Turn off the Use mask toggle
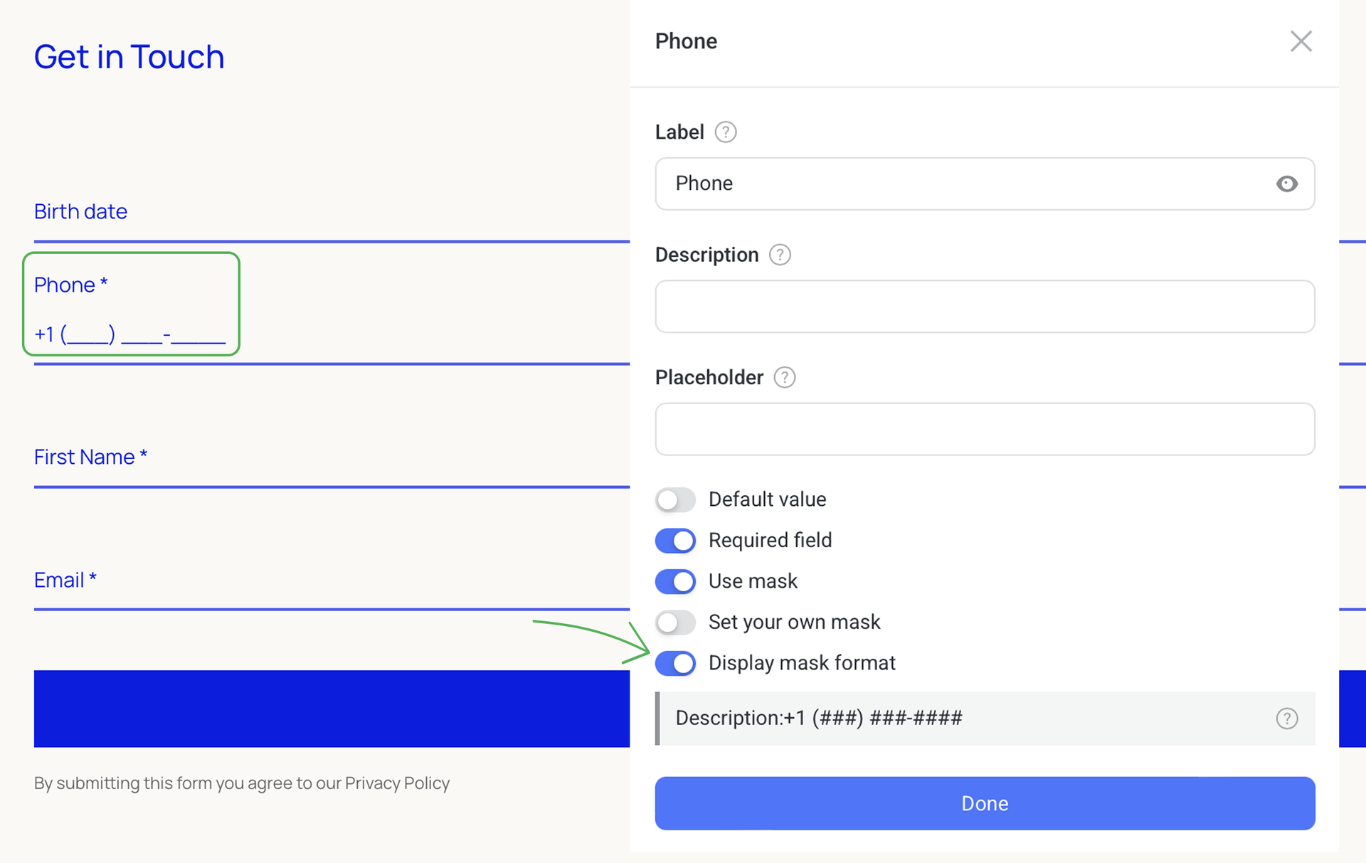The image size is (1366, 863). (x=675, y=582)
